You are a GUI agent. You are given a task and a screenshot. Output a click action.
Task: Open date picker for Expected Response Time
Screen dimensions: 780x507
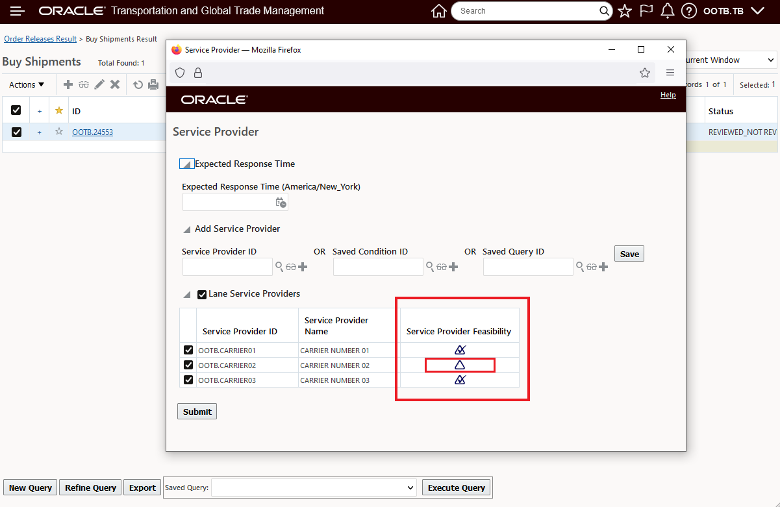[x=281, y=203]
